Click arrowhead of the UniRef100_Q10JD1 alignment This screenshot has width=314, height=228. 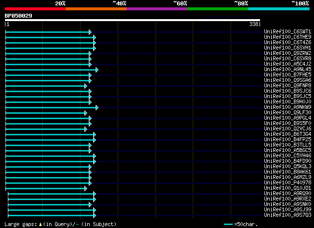click(86, 189)
